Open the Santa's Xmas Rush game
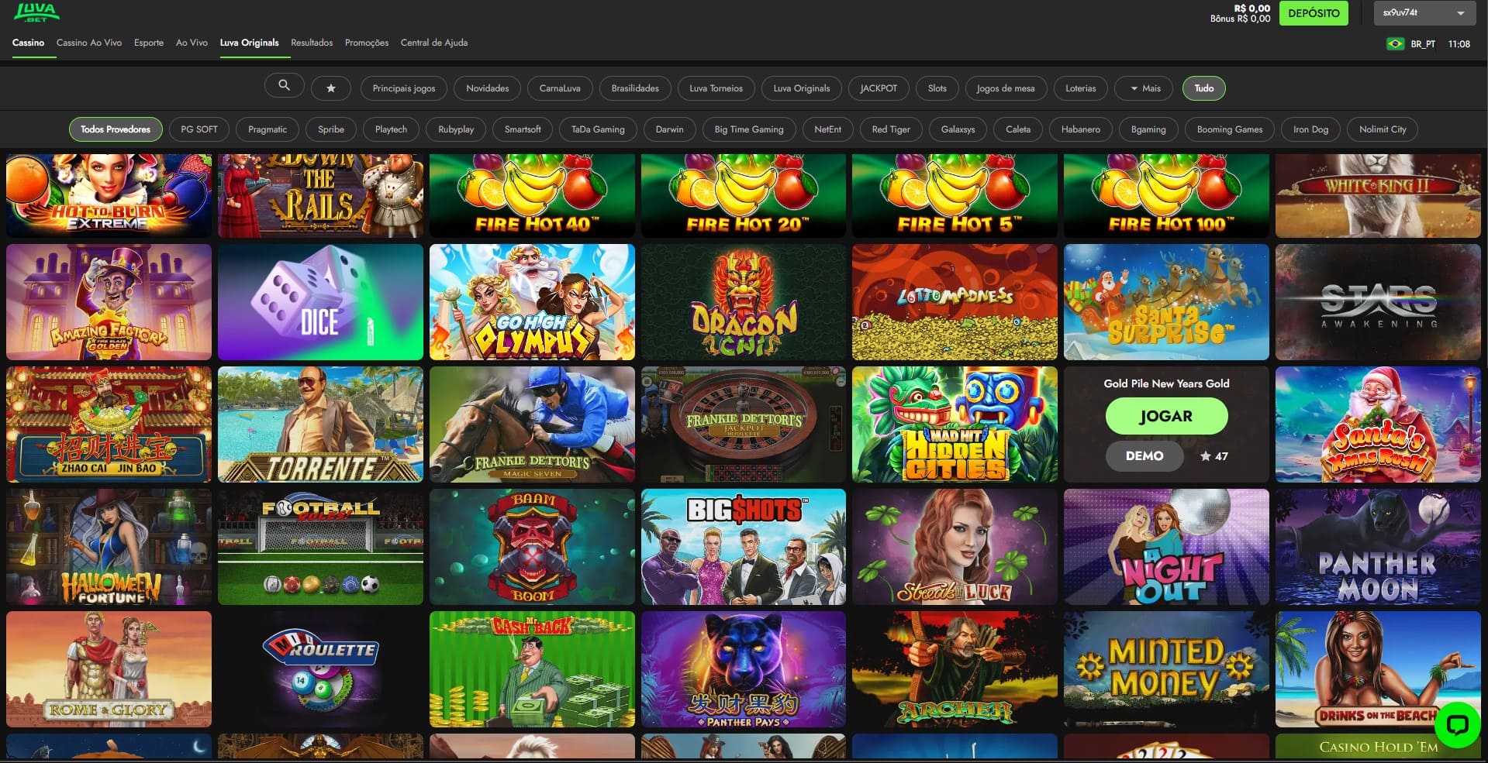 [1378, 424]
